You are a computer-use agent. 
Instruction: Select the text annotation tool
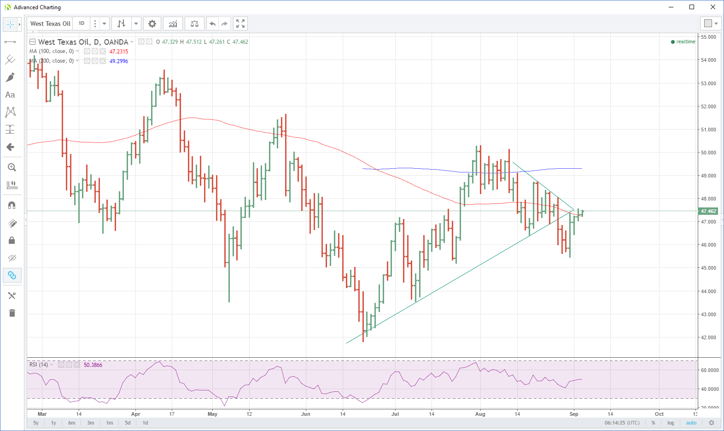[x=10, y=94]
